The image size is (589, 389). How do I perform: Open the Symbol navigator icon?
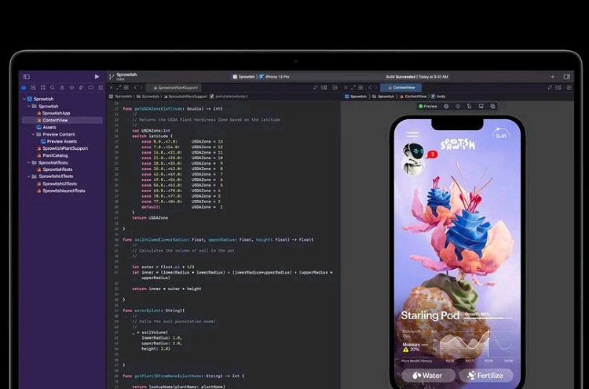(x=43, y=88)
